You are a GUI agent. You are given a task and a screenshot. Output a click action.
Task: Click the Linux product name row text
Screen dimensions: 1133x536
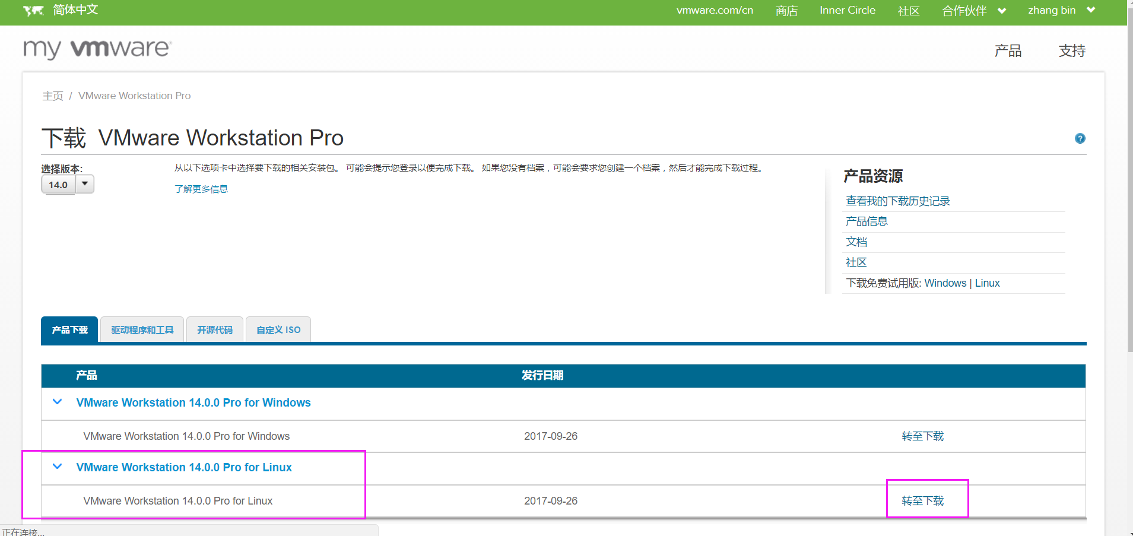(x=177, y=501)
